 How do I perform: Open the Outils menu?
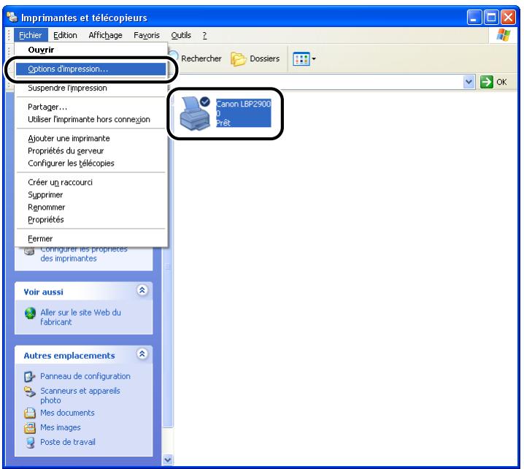pos(181,35)
